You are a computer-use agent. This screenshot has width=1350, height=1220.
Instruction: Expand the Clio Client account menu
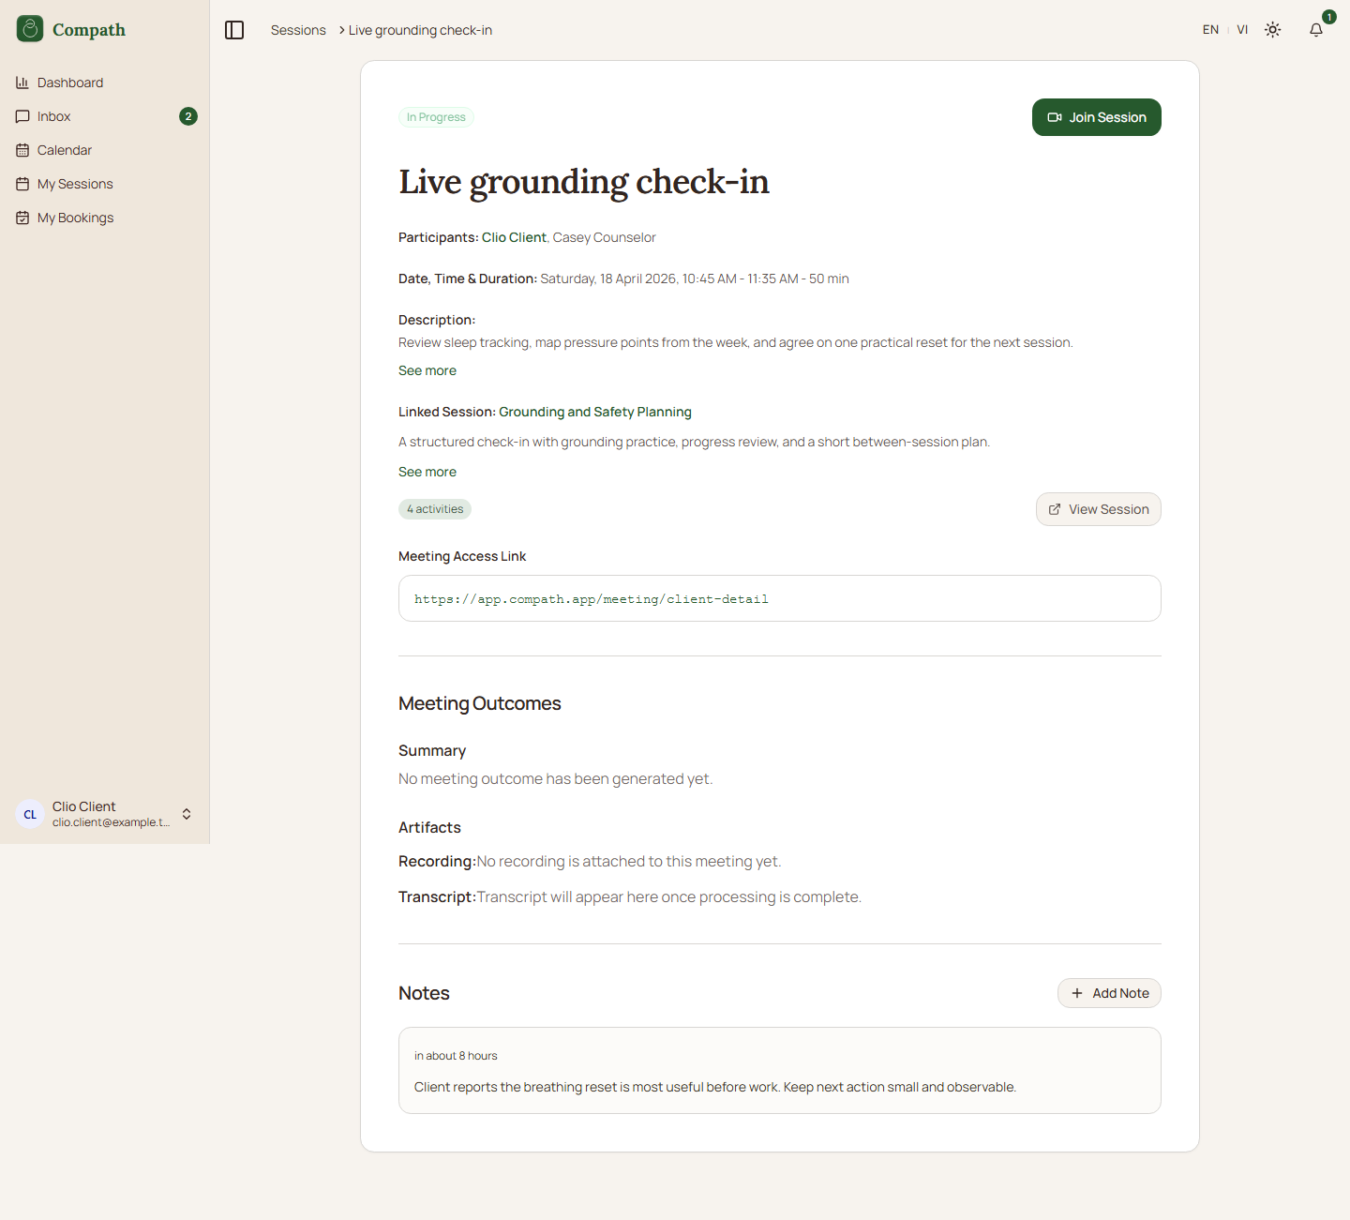pyautogui.click(x=187, y=814)
